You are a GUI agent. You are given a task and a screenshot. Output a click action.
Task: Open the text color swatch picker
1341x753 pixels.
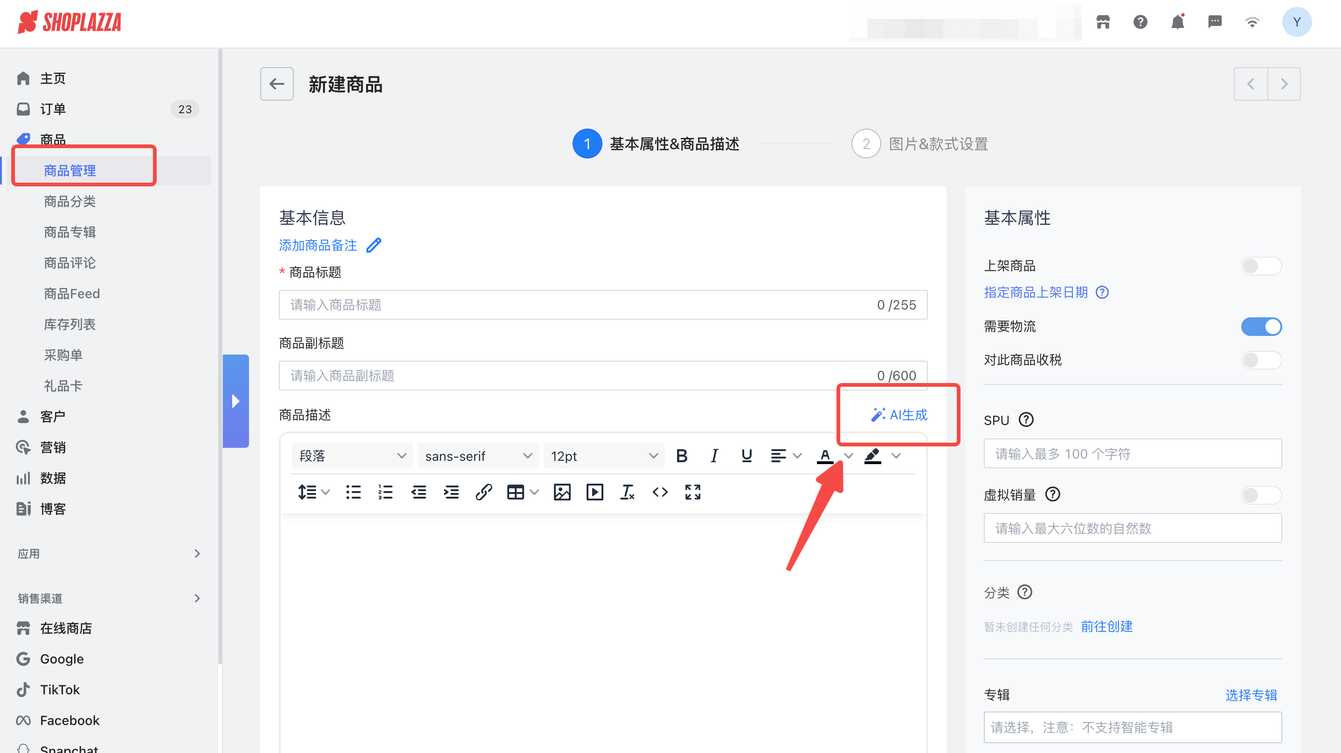coord(824,455)
